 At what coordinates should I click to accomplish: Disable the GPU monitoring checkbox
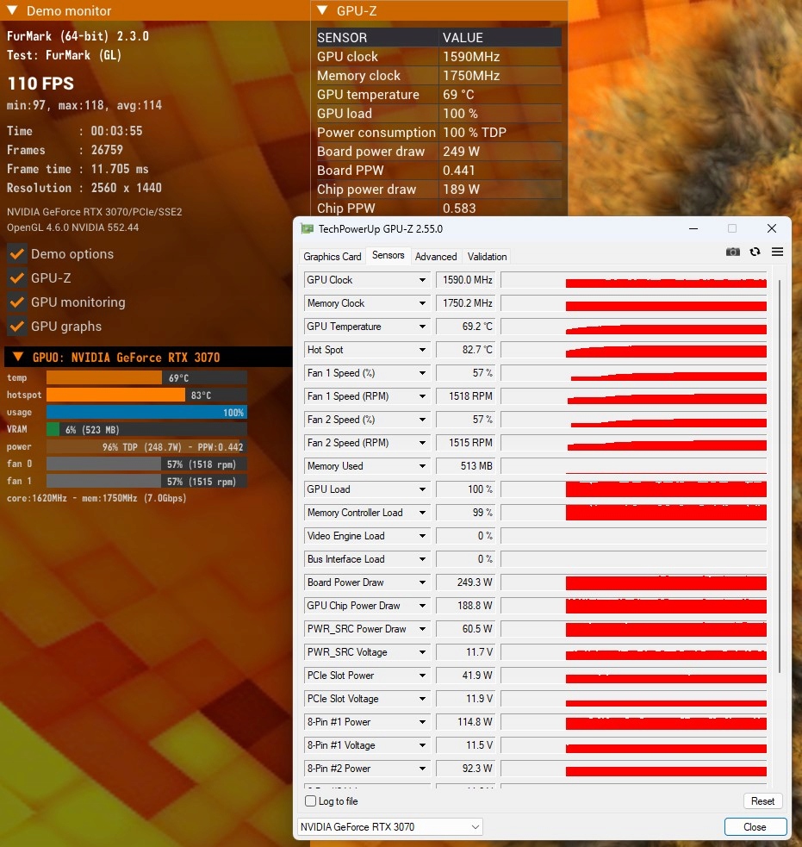(x=17, y=302)
